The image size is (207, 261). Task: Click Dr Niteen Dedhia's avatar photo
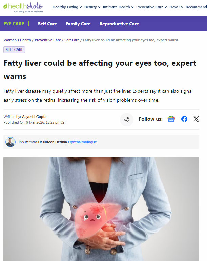pos(11,142)
